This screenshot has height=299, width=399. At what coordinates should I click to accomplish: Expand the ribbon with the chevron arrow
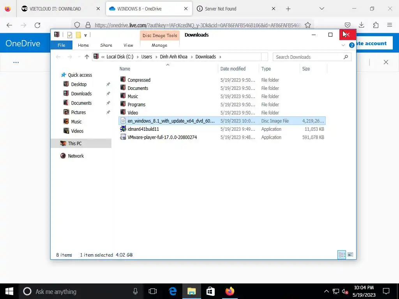pyautogui.click(x=343, y=45)
